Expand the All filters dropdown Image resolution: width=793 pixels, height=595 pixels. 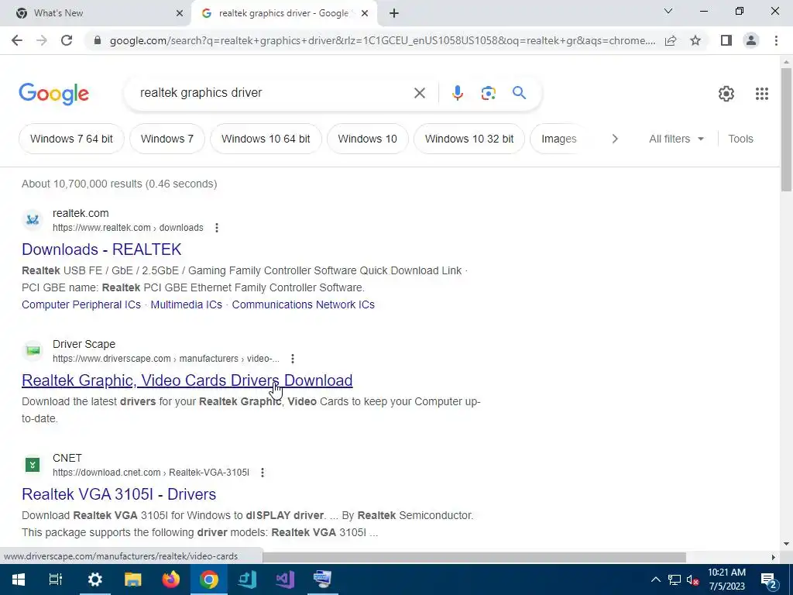pos(676,139)
